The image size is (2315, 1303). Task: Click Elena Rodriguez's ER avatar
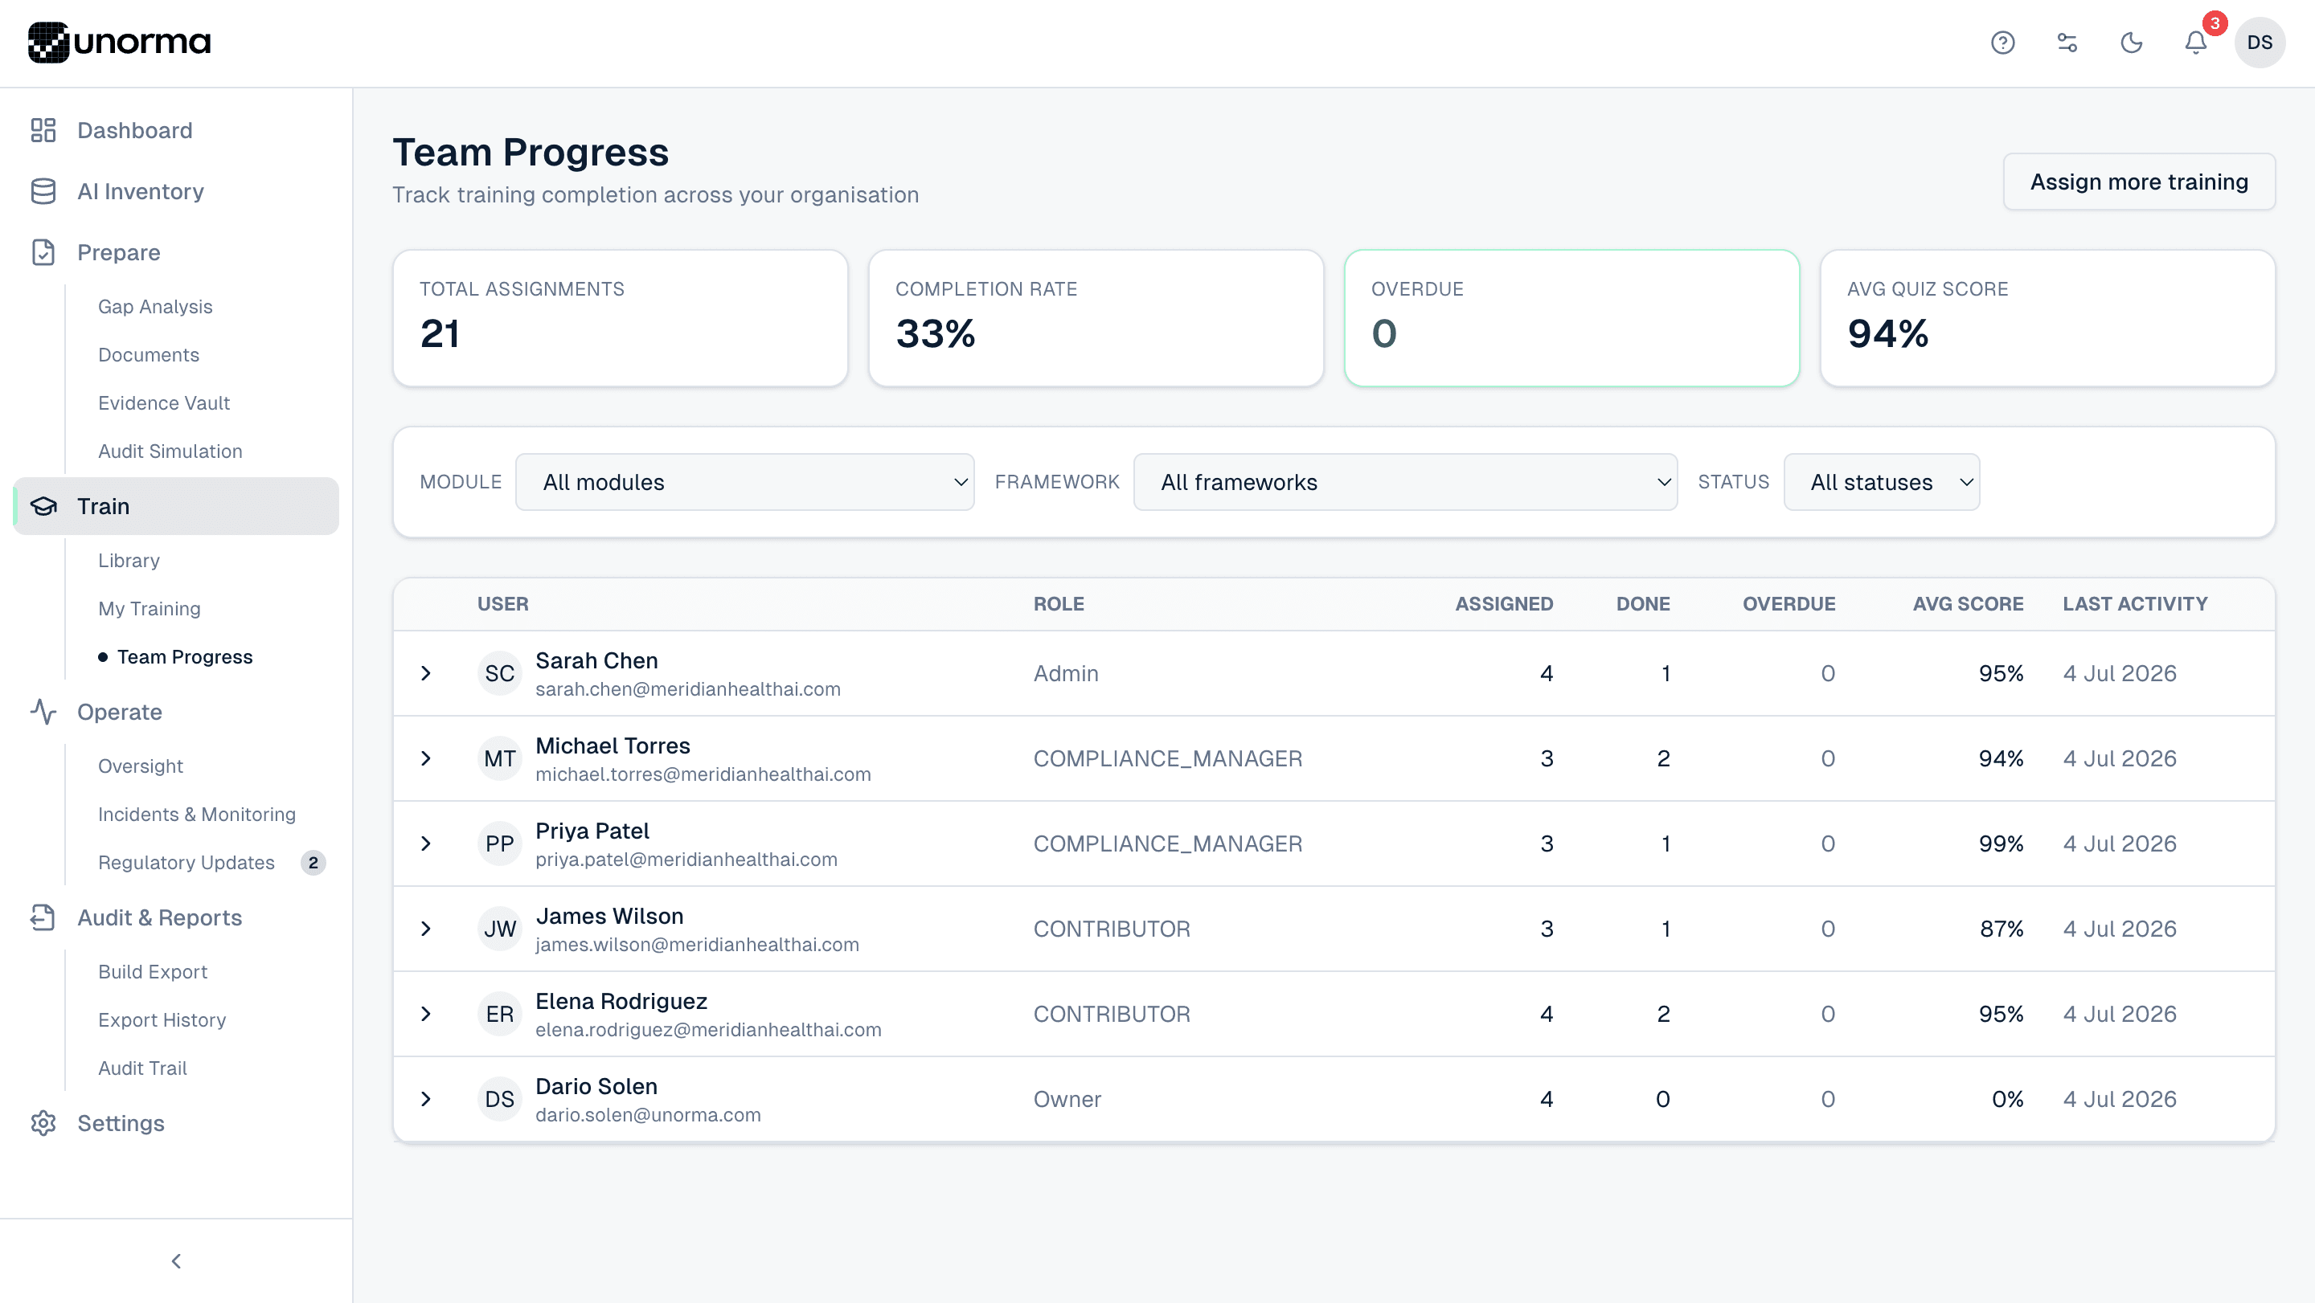500,1014
